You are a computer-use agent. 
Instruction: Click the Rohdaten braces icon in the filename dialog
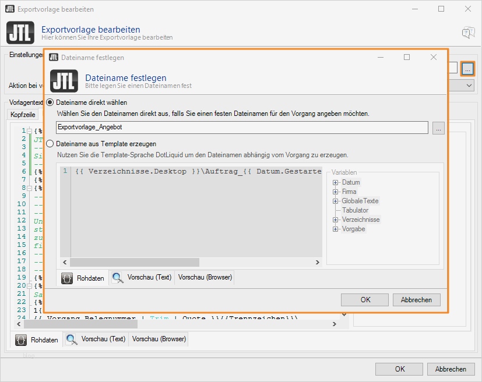[68, 278]
